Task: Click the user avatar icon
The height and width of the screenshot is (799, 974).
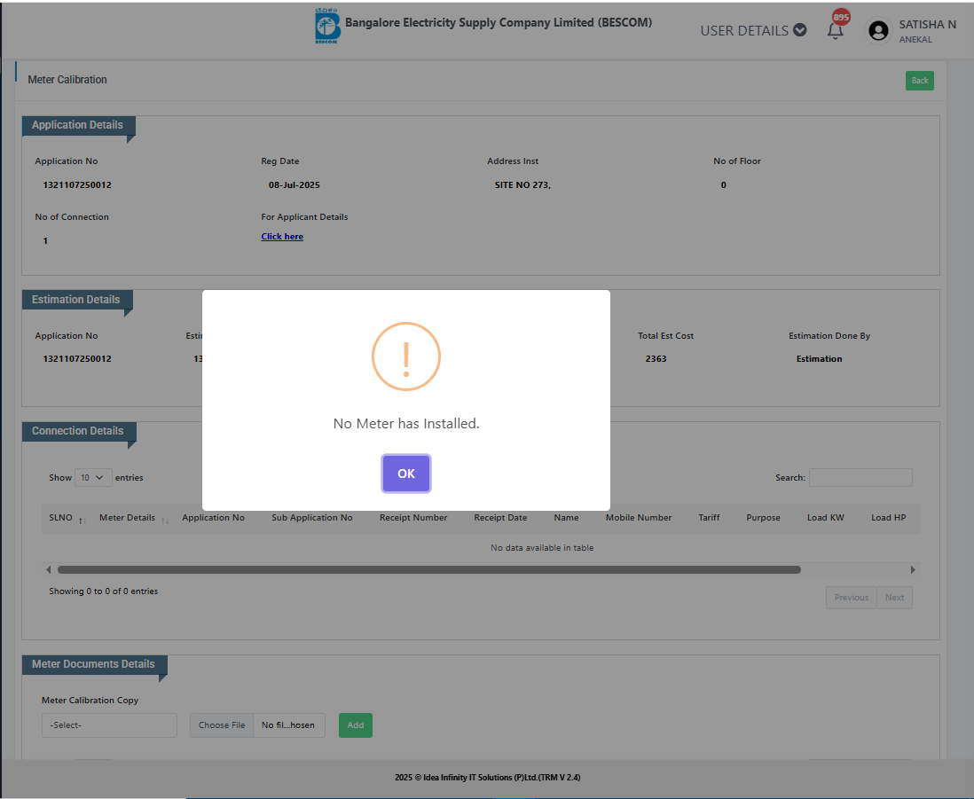Action: pyautogui.click(x=878, y=30)
